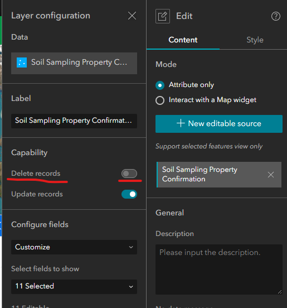Click plus icon on New editable source
This screenshot has height=308, width=287.
click(181, 123)
